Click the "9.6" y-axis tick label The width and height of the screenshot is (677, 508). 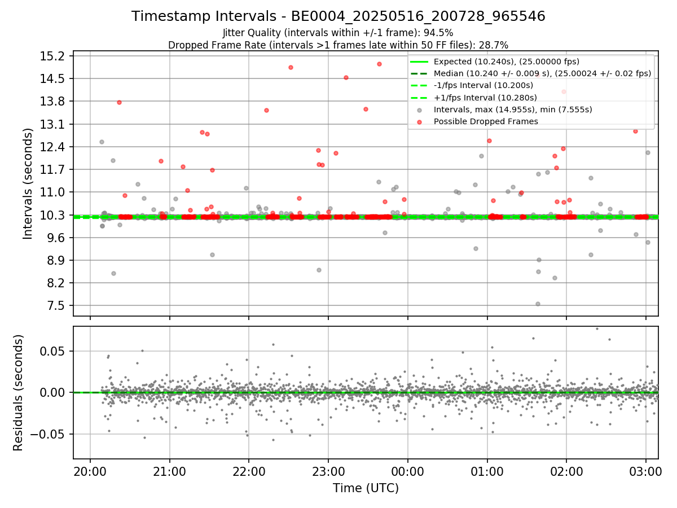57,238
